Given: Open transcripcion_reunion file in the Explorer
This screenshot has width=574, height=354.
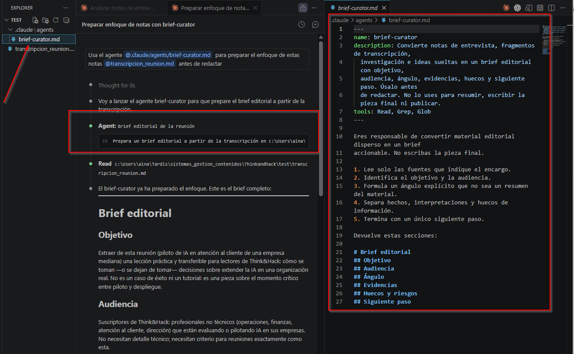Looking at the screenshot, I should click(41, 49).
